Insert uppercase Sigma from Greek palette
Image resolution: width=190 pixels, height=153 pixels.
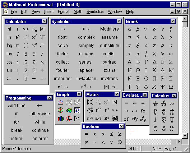click(171, 79)
